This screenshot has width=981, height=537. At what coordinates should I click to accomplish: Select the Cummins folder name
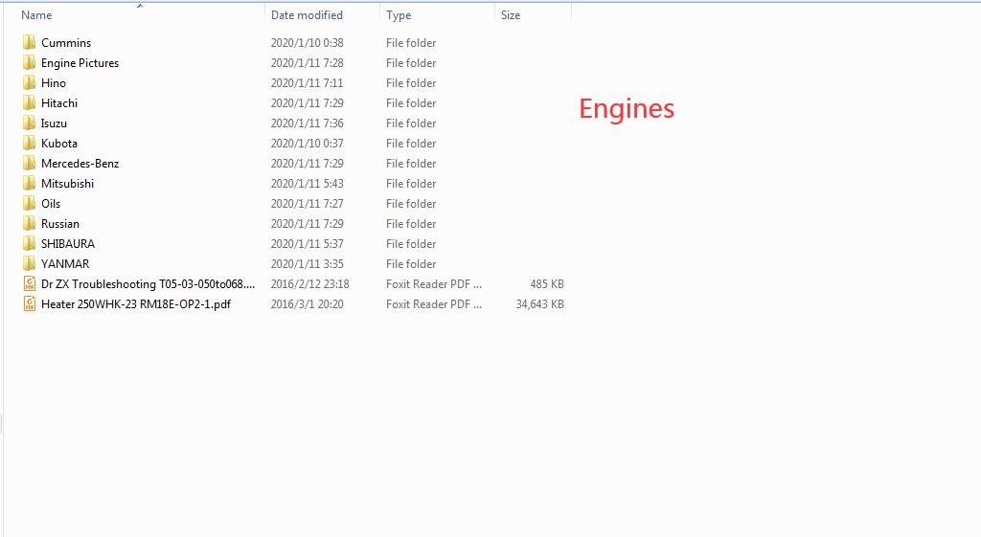(x=66, y=42)
